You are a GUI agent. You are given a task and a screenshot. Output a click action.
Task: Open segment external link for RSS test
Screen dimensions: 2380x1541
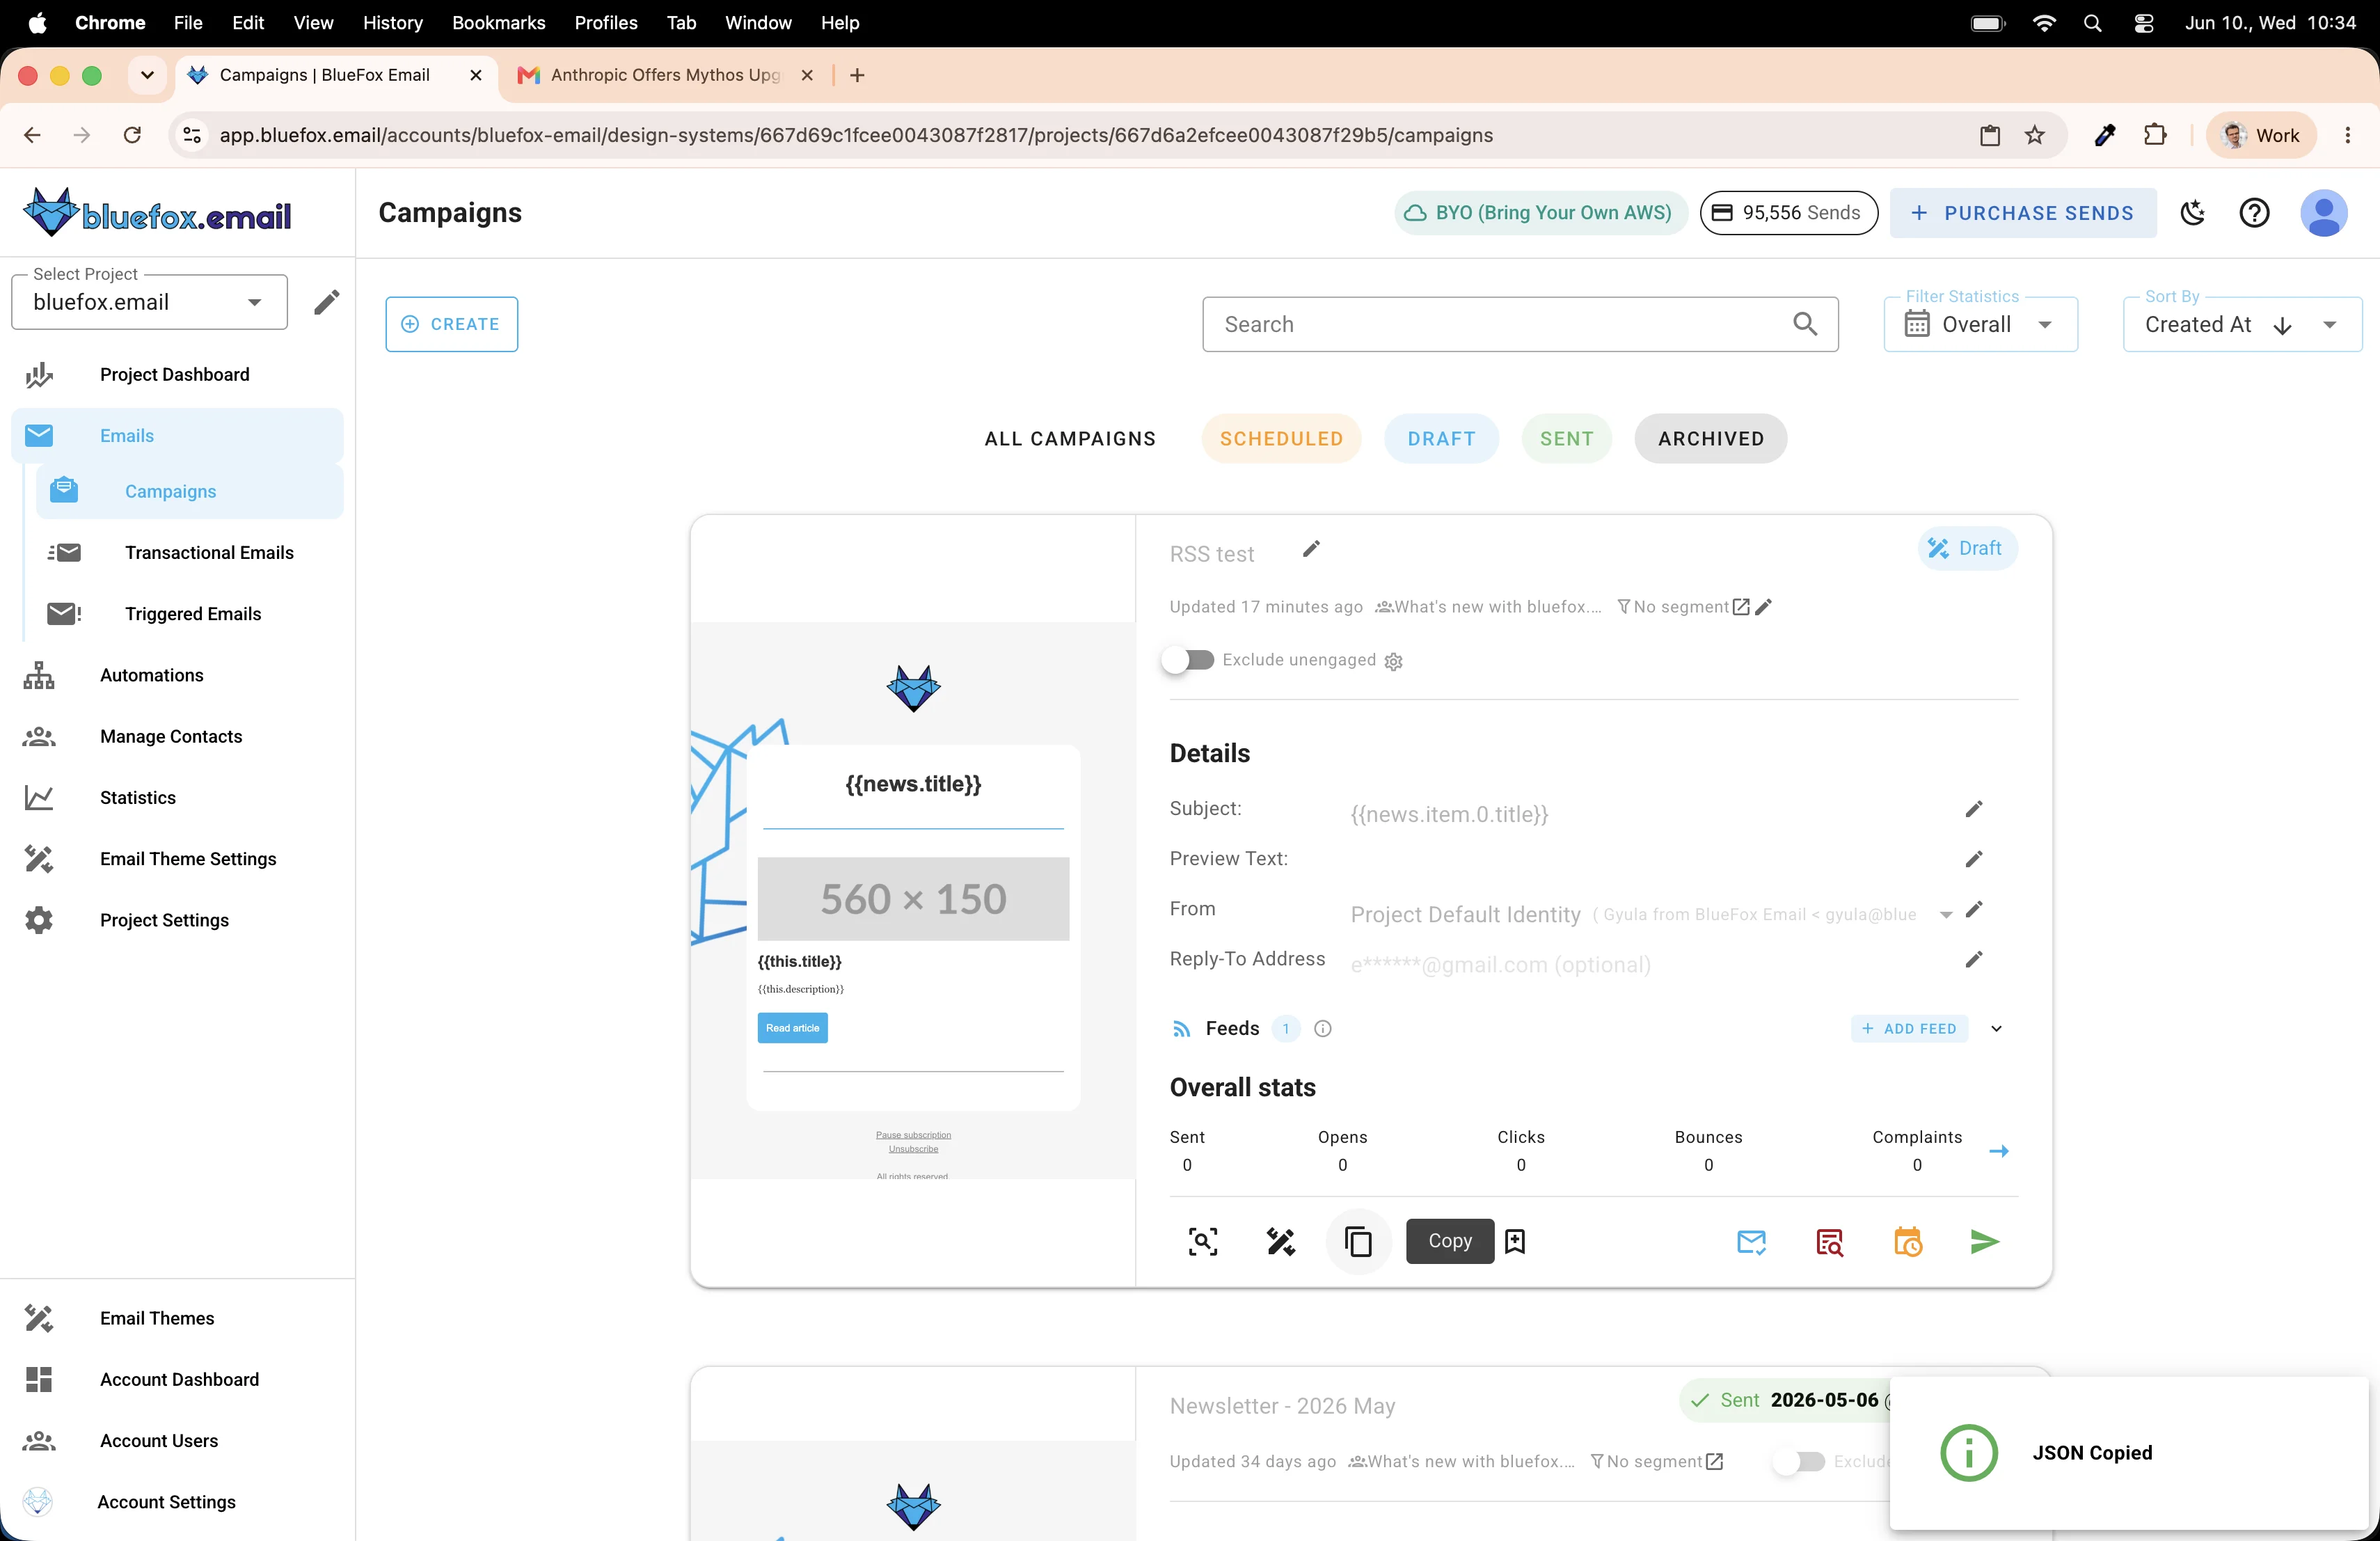1741,607
